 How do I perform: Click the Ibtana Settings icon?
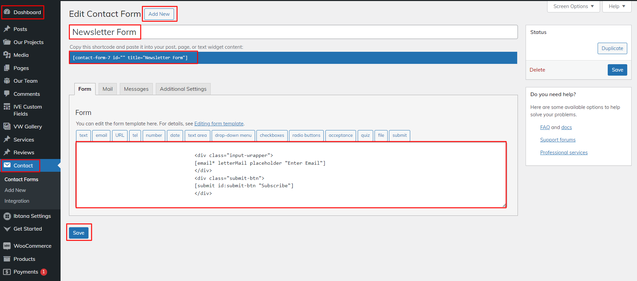(x=7, y=216)
